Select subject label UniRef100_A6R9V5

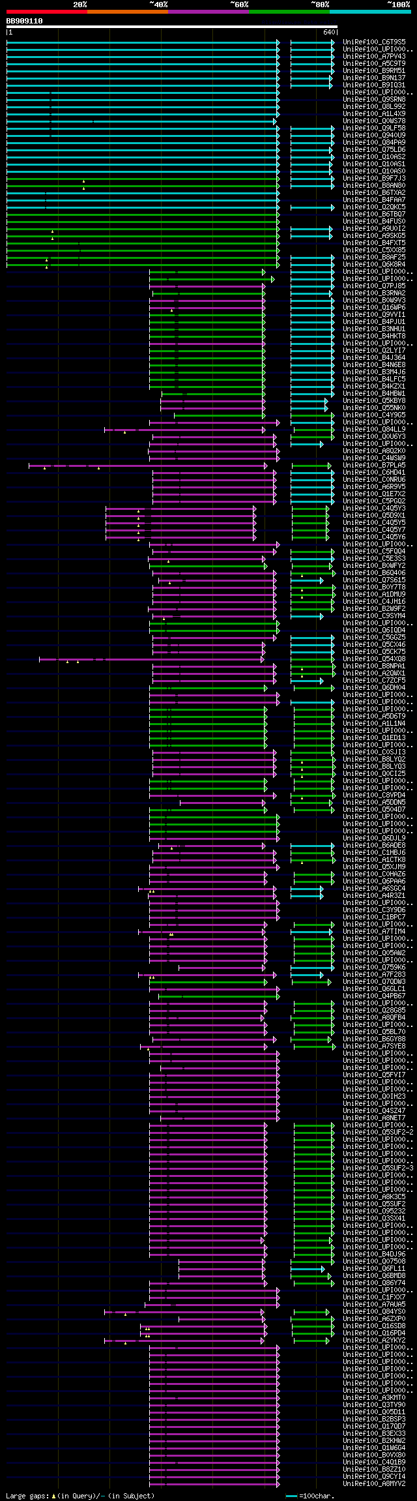(374, 486)
